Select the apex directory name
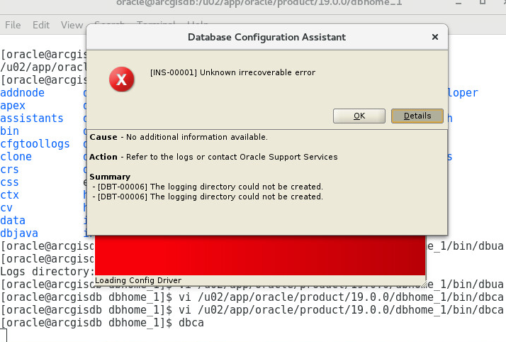This screenshot has height=342, width=506. click(x=13, y=106)
